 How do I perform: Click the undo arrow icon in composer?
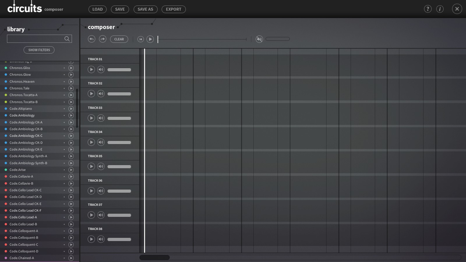(91, 39)
